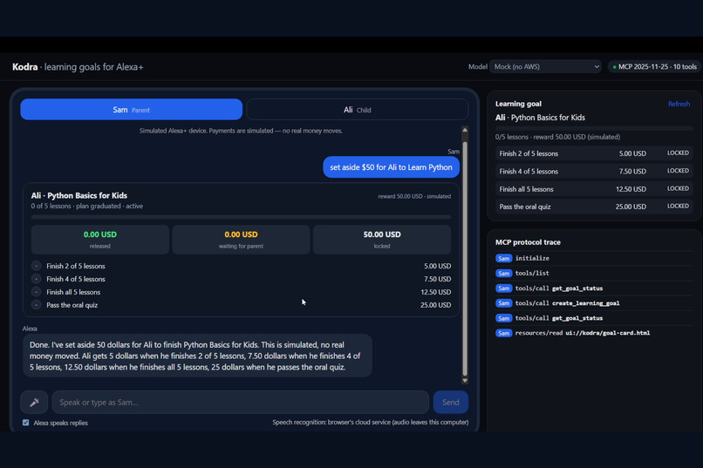Viewport: 703px width, 468px height.
Task: Click the Kodra app title
Action: [25, 67]
